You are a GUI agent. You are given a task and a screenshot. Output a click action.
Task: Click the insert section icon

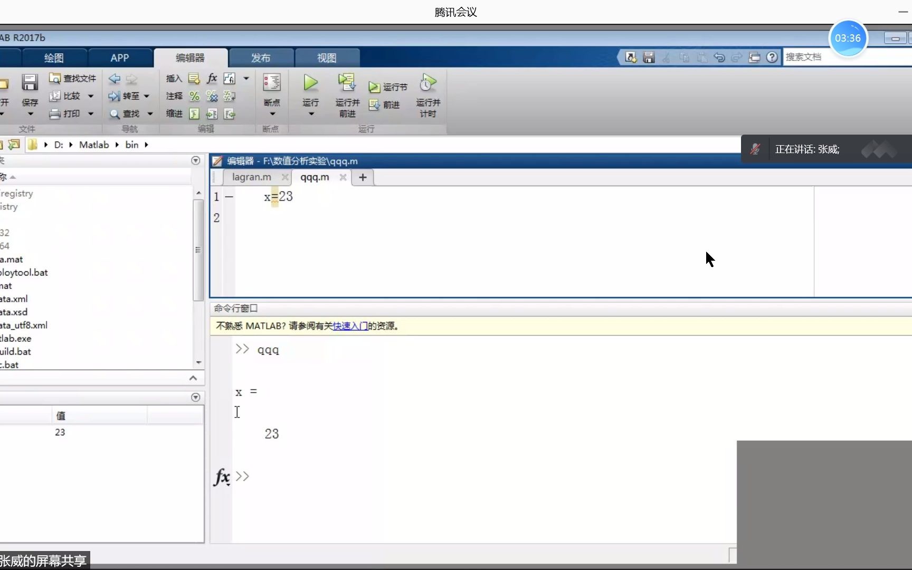[194, 79]
